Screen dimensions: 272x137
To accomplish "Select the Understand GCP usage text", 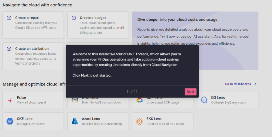I will 163,102.
